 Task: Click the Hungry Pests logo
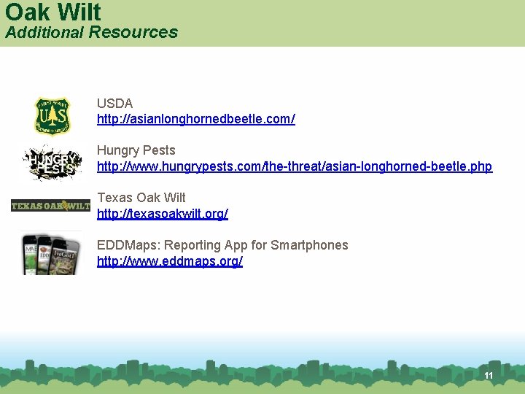[x=52, y=163]
